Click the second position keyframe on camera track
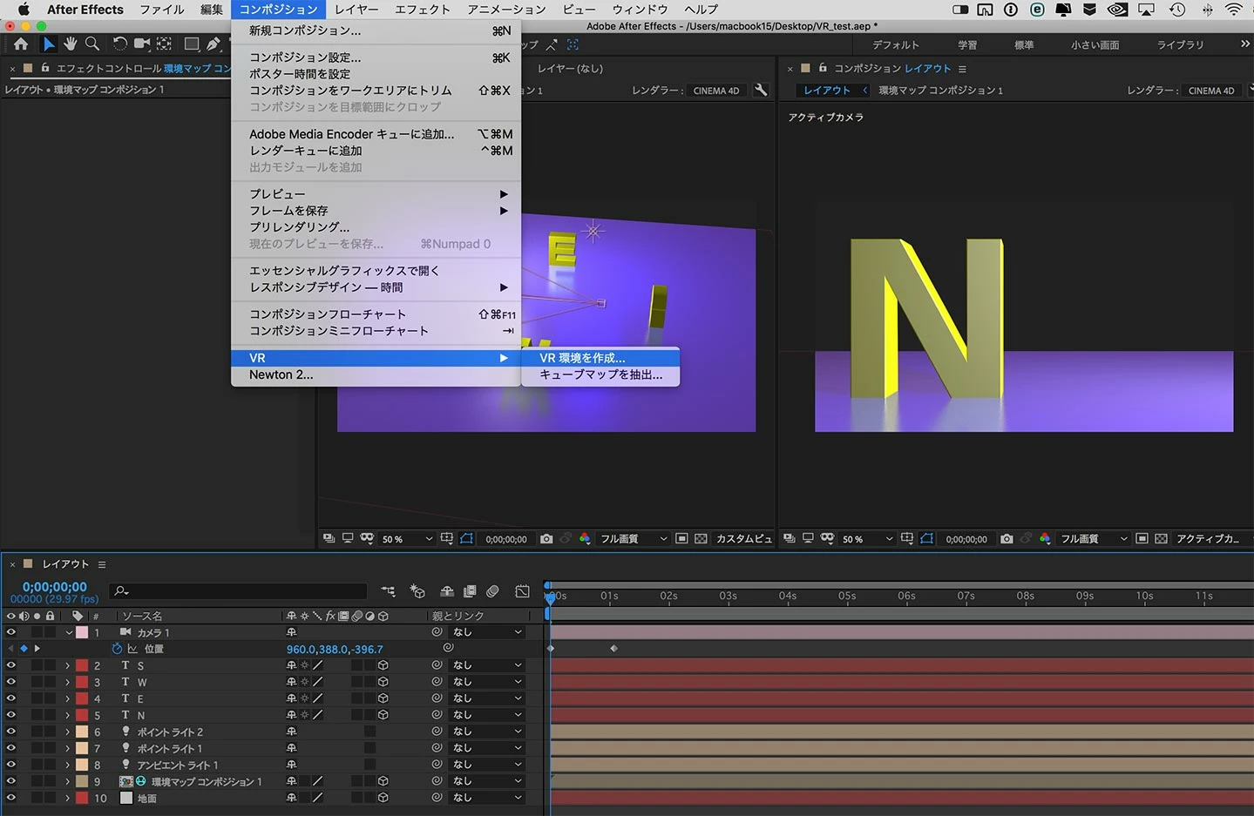The image size is (1254, 816). point(613,649)
